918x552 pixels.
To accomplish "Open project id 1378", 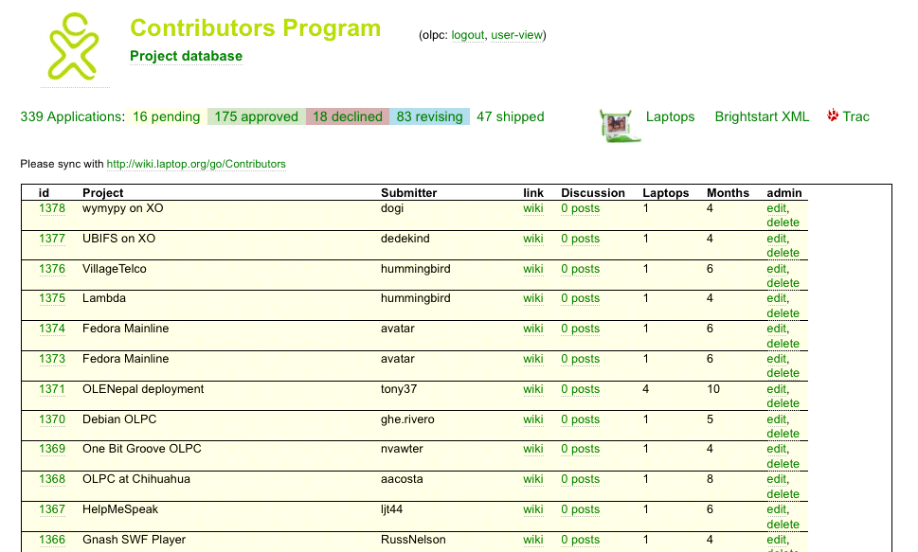I will (52, 208).
